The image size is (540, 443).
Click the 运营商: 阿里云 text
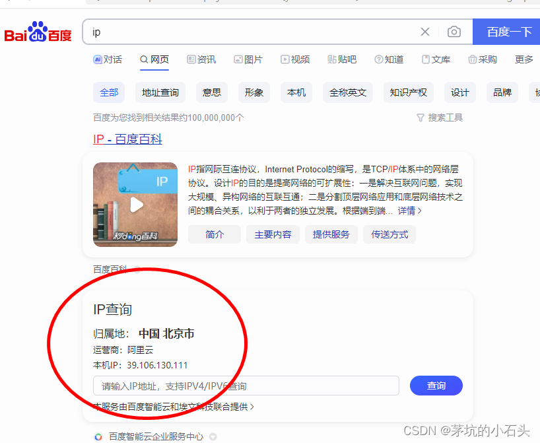click(x=123, y=350)
